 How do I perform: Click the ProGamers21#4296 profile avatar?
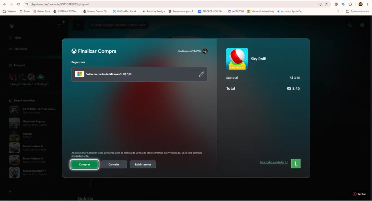coord(205,51)
